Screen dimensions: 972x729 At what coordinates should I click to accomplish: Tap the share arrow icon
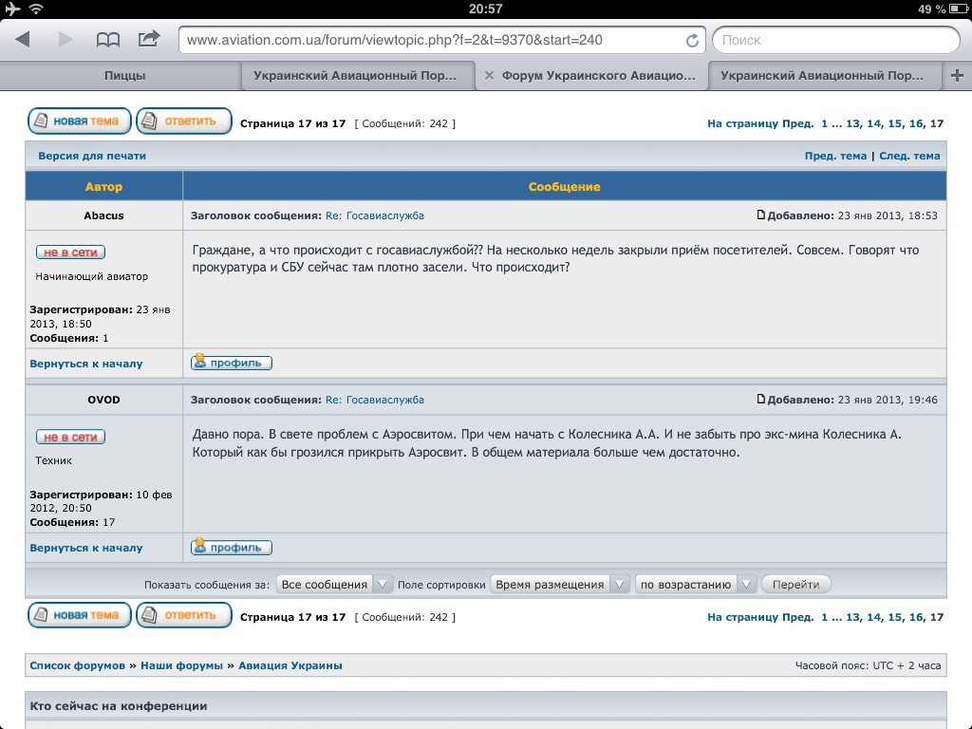click(x=149, y=39)
